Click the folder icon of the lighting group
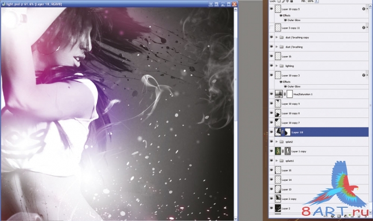 [x=281, y=66]
